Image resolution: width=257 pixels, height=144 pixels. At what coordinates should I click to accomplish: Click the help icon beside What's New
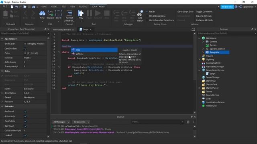coord(236,7)
